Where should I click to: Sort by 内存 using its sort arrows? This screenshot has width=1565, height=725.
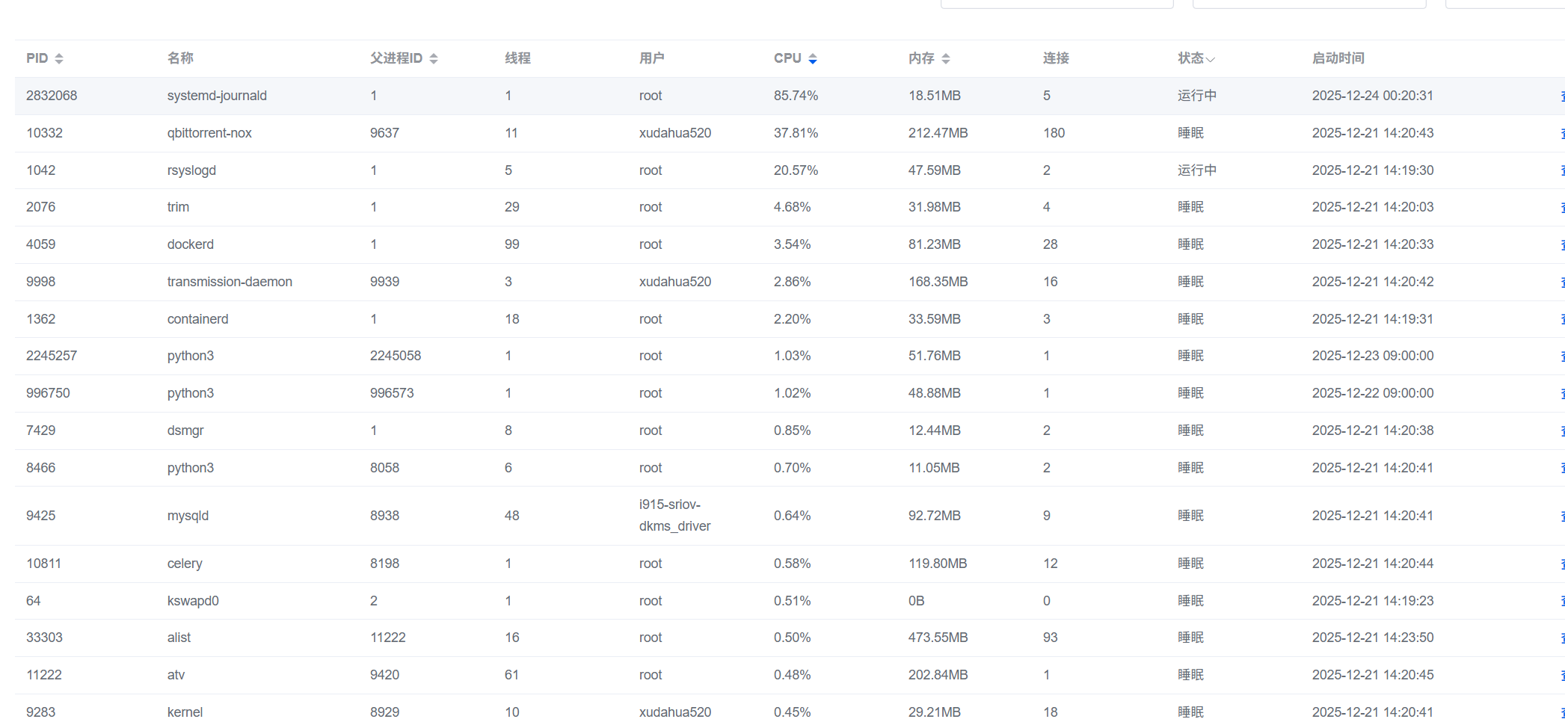(946, 59)
